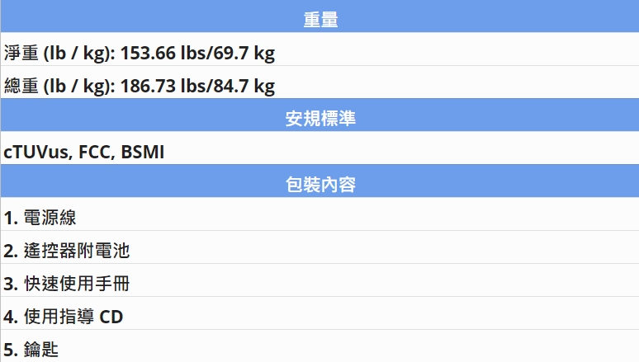Viewport: 639px width, 362px height.
Task: Click the 安規標準 section header
Action: [319, 115]
